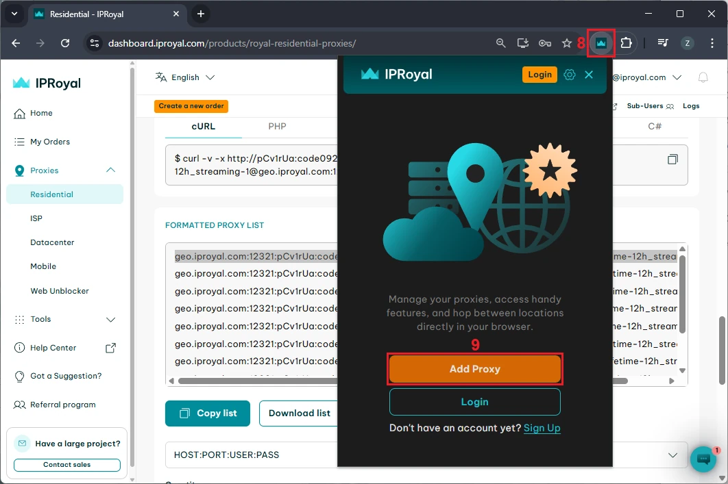Viewport: 728px width, 484px height.
Task: Click the Copy list button
Action: (208, 413)
